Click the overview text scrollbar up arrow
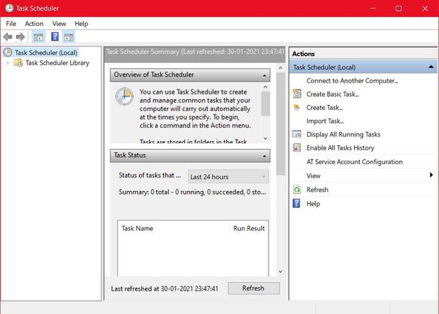The width and height of the screenshot is (439, 314). (265, 87)
